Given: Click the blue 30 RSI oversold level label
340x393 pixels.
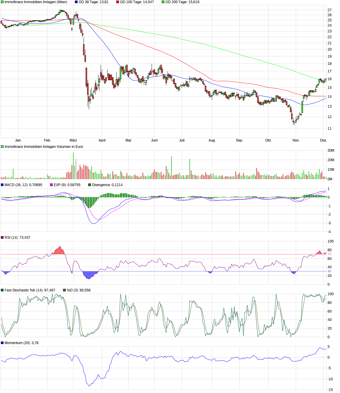Looking at the screenshot, I should click(329, 271).
